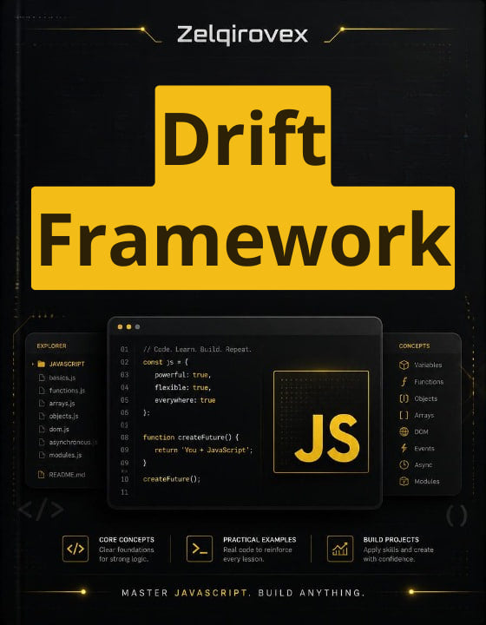Image resolution: width=486 pixels, height=625 pixels.
Task: Click the Modules box icon in Concepts
Action: pyautogui.click(x=404, y=481)
